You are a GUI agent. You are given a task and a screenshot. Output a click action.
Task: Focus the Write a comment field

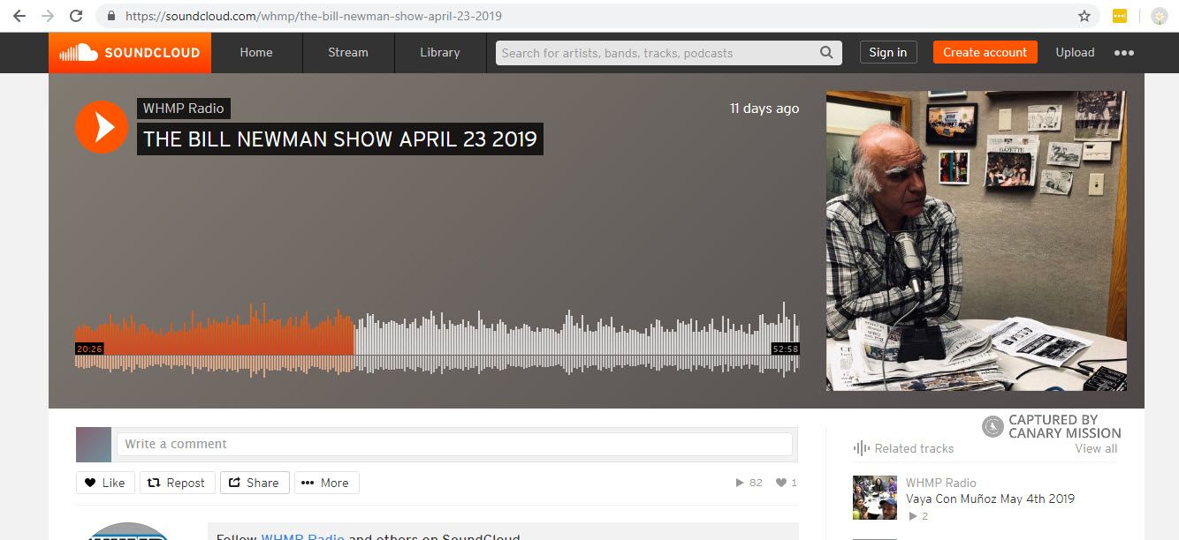(x=453, y=444)
